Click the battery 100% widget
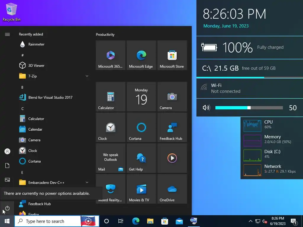This screenshot has width=303, height=227. click(x=250, y=47)
